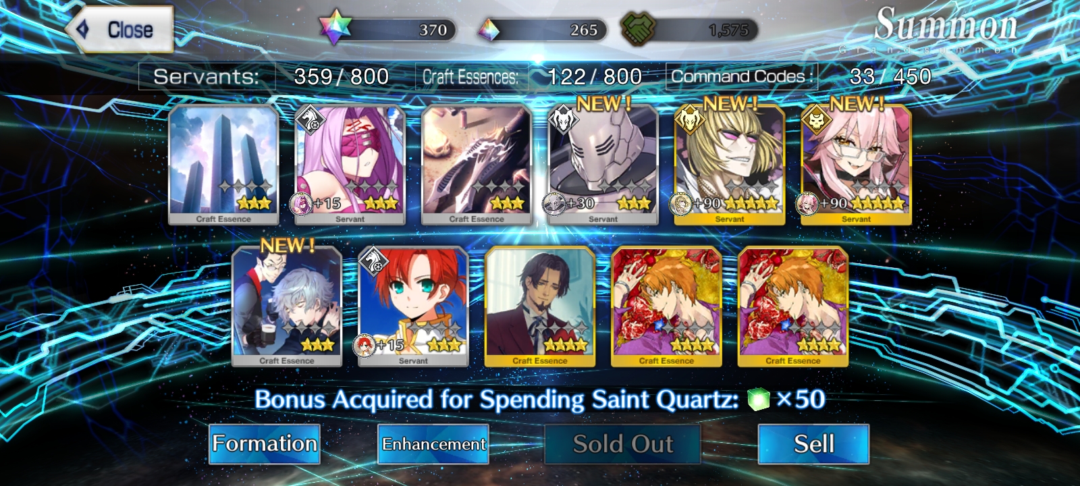View the dark weapon Craft Essence card

pyautogui.click(x=477, y=165)
